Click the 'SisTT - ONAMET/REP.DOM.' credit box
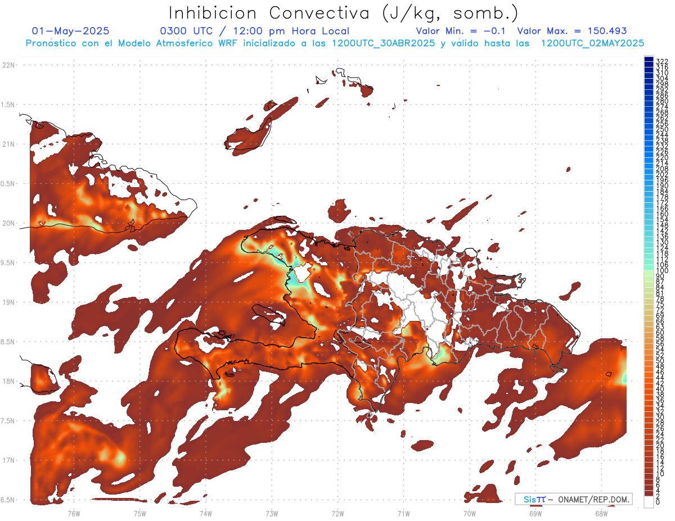Viewport: 675px width, 521px height. click(x=573, y=499)
